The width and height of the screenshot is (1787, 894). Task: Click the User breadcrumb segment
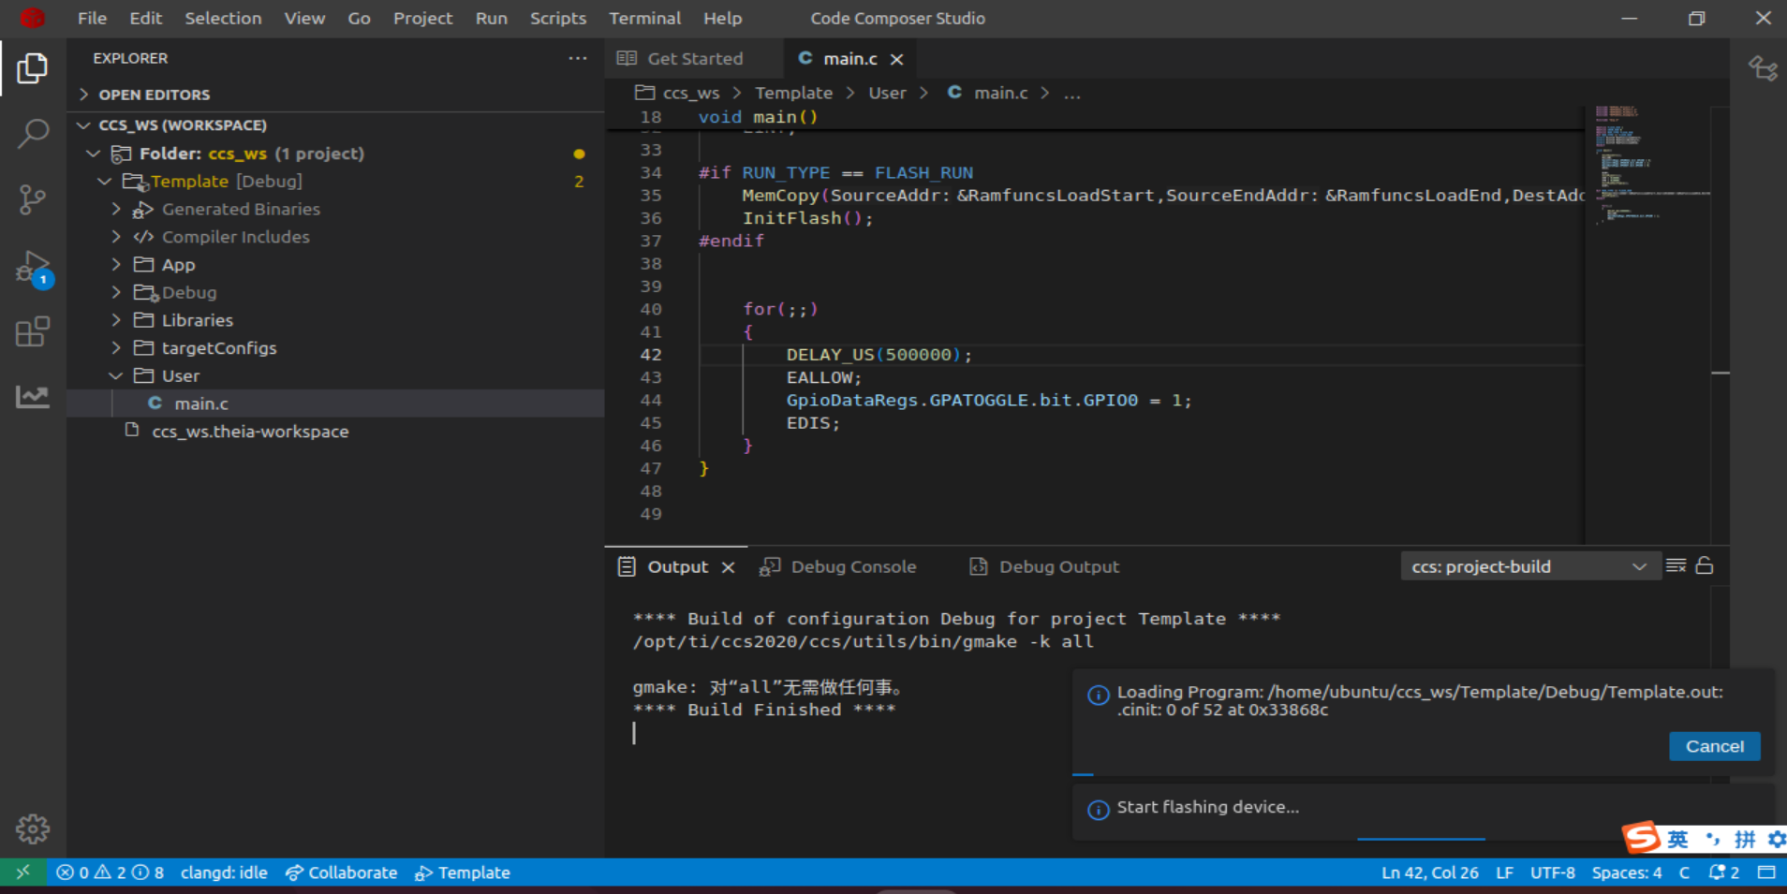point(887,93)
